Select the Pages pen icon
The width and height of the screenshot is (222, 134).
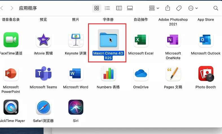173,74
